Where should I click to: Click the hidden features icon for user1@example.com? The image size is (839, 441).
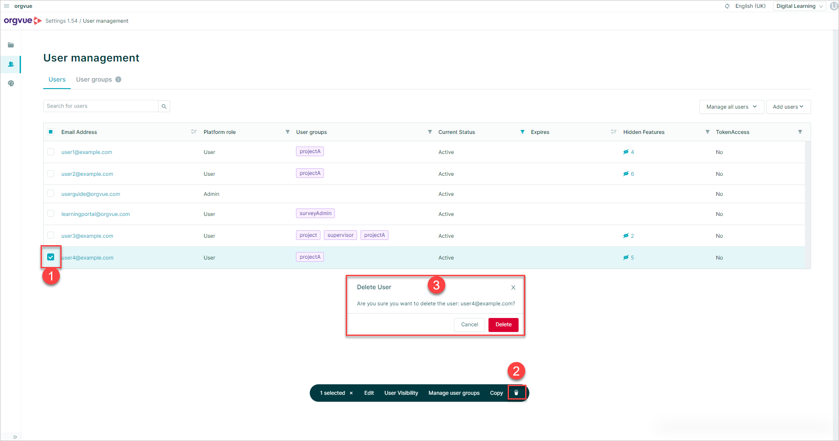(x=626, y=152)
